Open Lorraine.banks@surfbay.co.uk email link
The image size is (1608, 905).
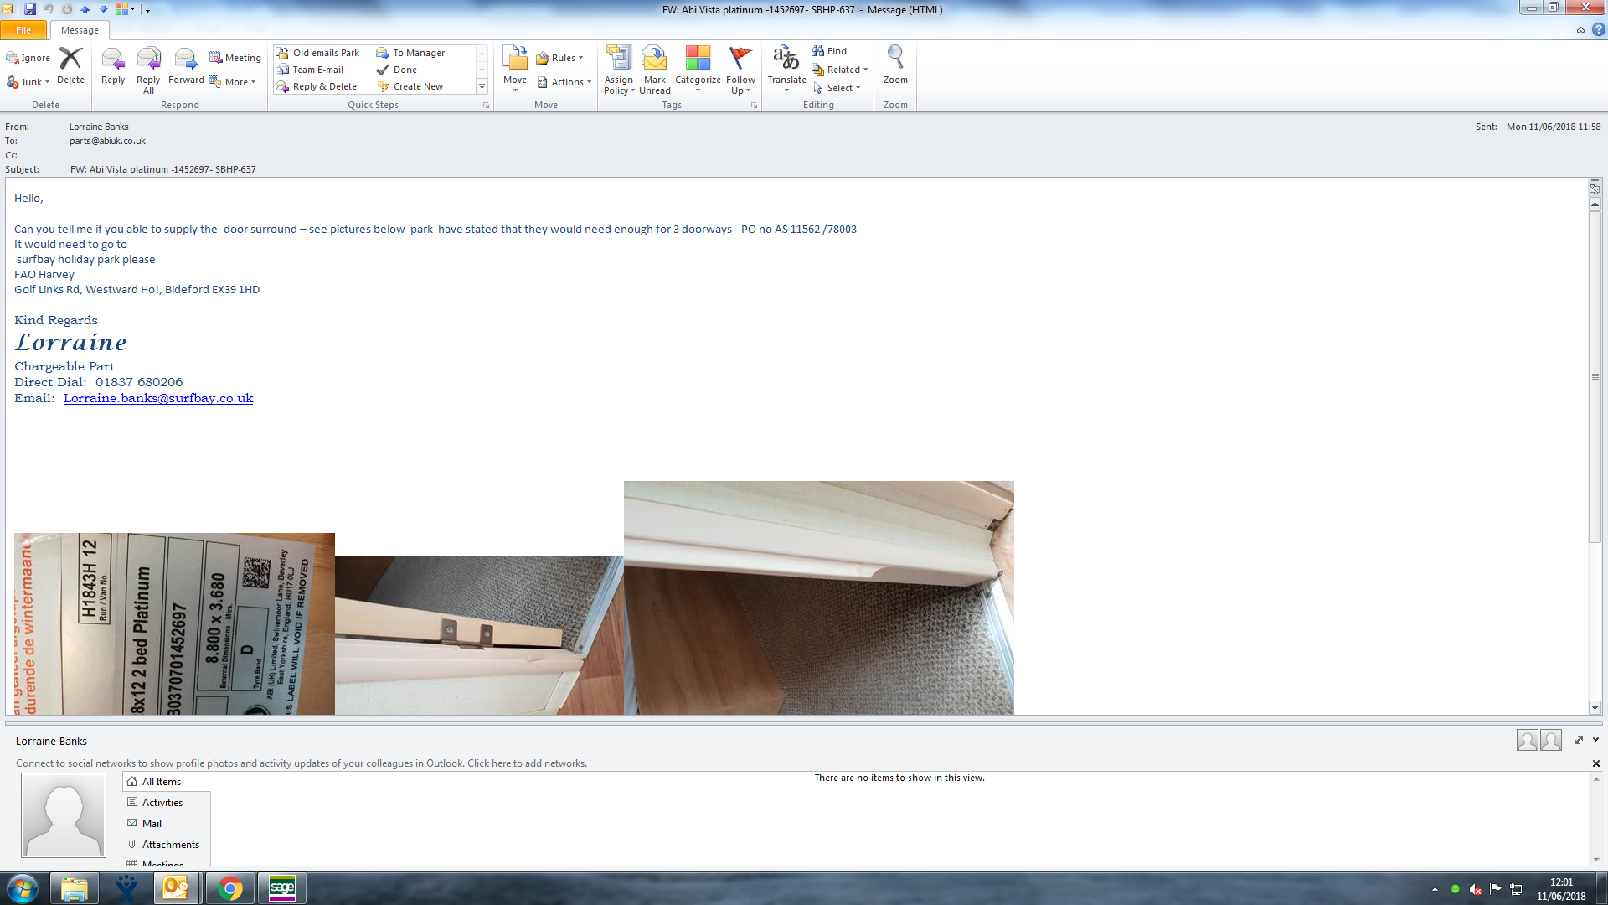click(x=158, y=398)
